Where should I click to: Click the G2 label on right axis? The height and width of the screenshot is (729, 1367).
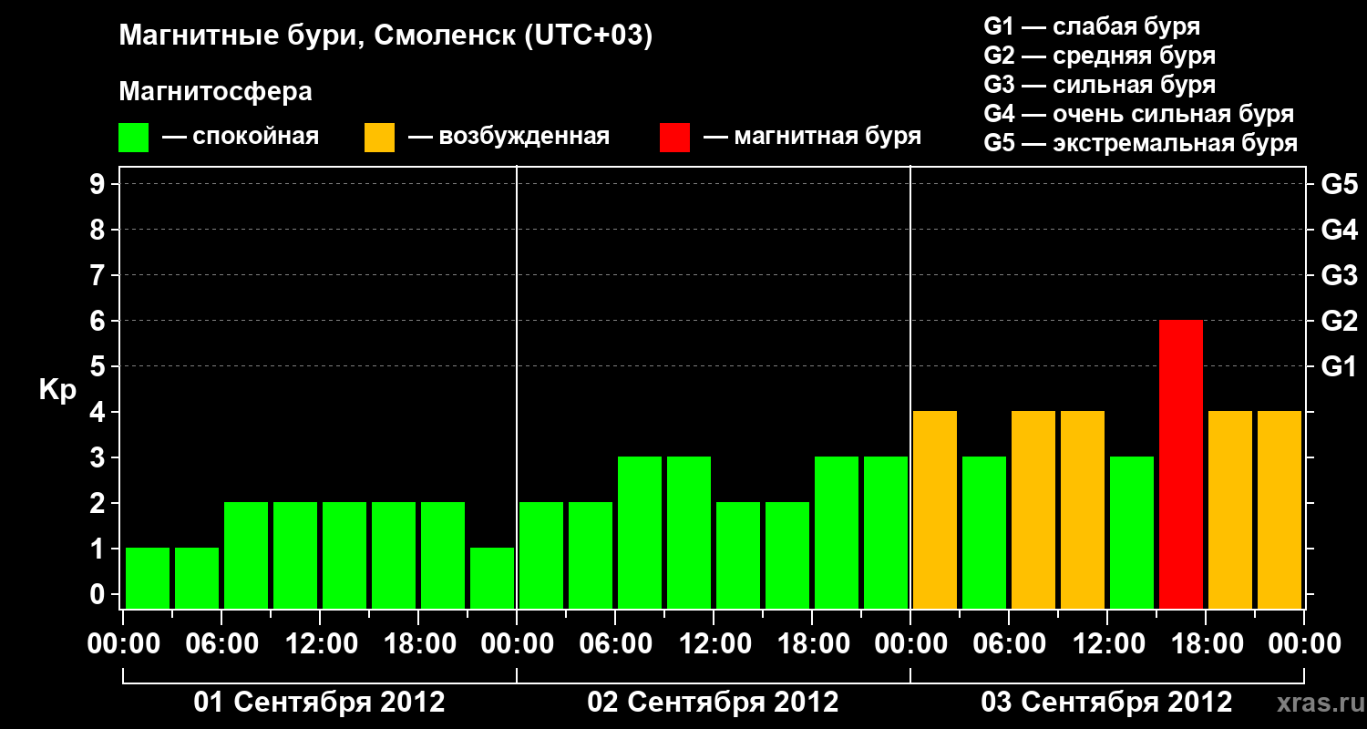(x=1340, y=321)
